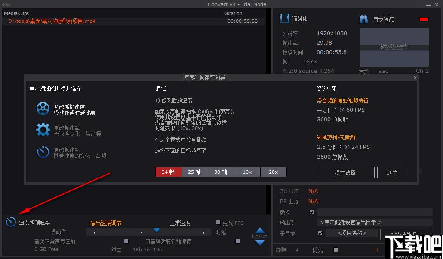Choose the gear change frame rate icon

[43, 130]
